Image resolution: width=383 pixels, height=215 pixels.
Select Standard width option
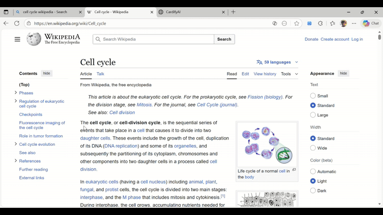coord(313,139)
